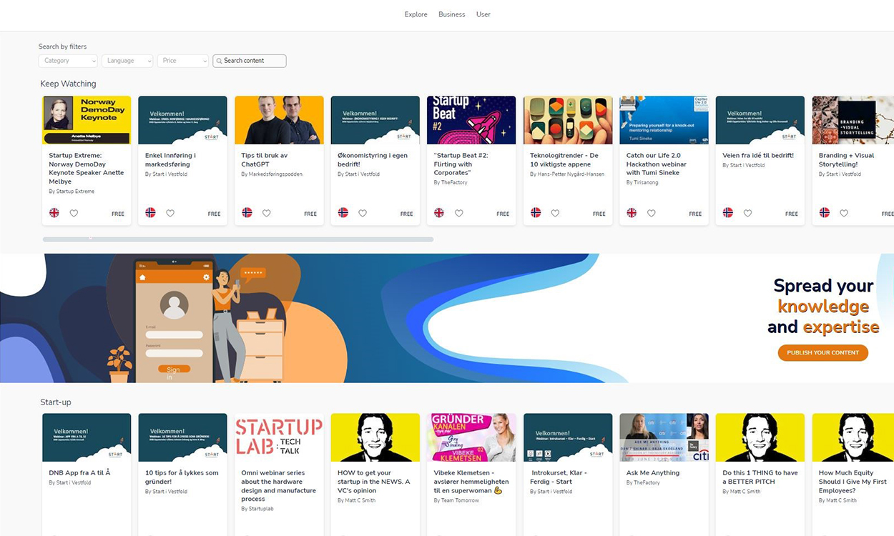
Task: Click the Publish Your Content button
Action: click(x=823, y=353)
